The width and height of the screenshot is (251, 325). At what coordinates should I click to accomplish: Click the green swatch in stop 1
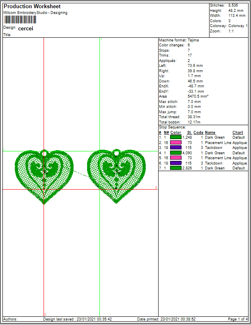[x=176, y=137]
